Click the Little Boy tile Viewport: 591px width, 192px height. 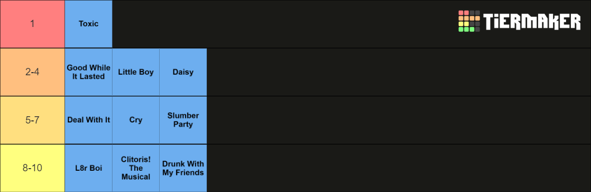(x=136, y=72)
